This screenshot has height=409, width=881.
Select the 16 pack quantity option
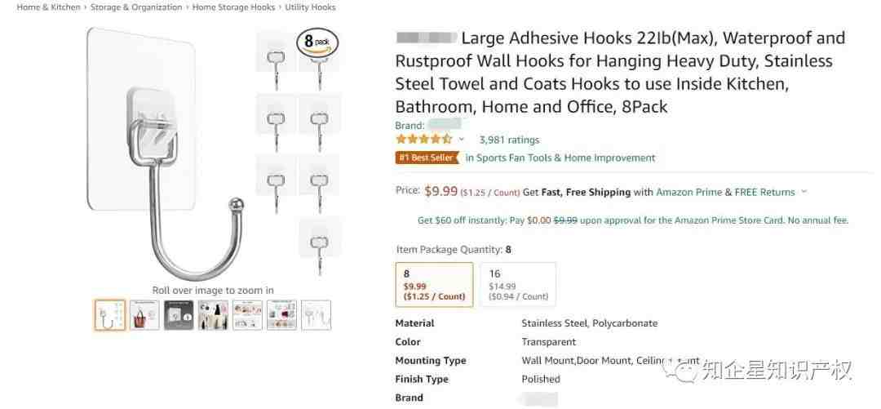(x=518, y=284)
